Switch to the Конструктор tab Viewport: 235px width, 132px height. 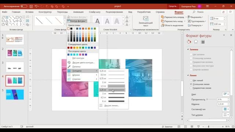pos(45,12)
